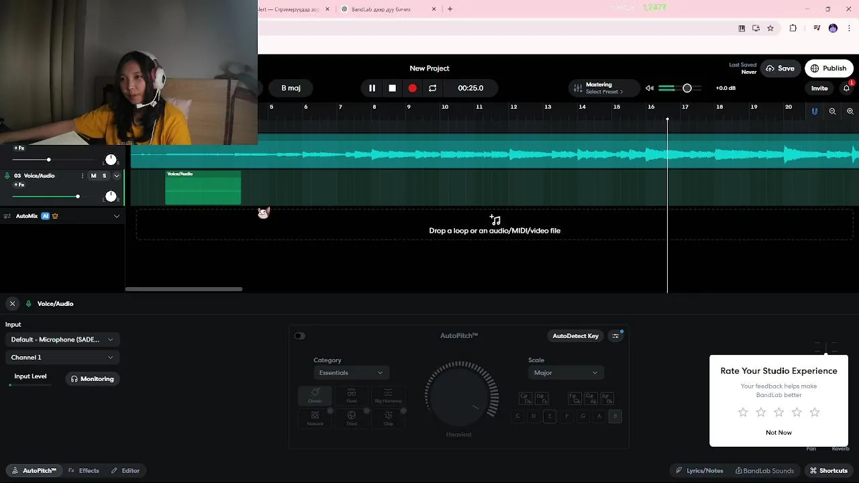Adjust the upper track's volume slider

click(x=48, y=160)
